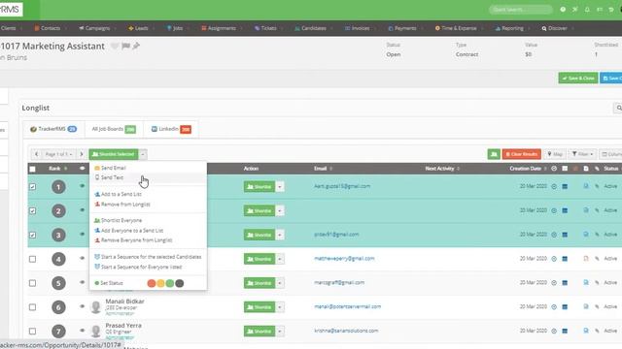Click clock icon in row dated for Aarti email
This screenshot has width=622, height=349.
coord(554,186)
